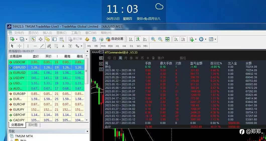Open the arrows objects dropdown arrow
The width and height of the screenshot is (266, 141).
[x=81, y=46]
